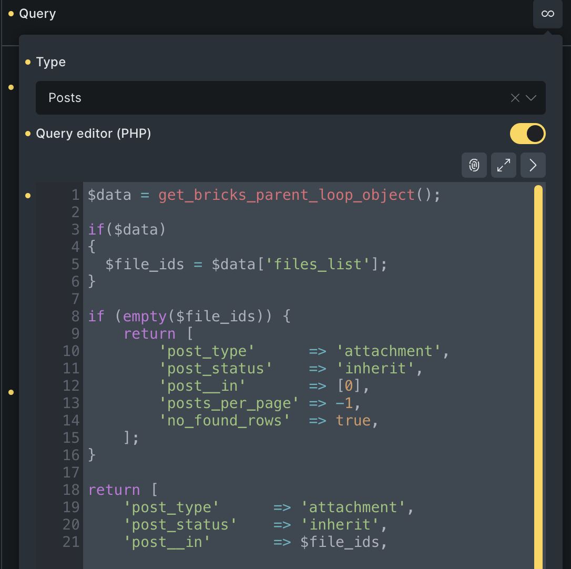Click line number 8 in the gutter
This screenshot has height=569, width=571.
(x=75, y=317)
